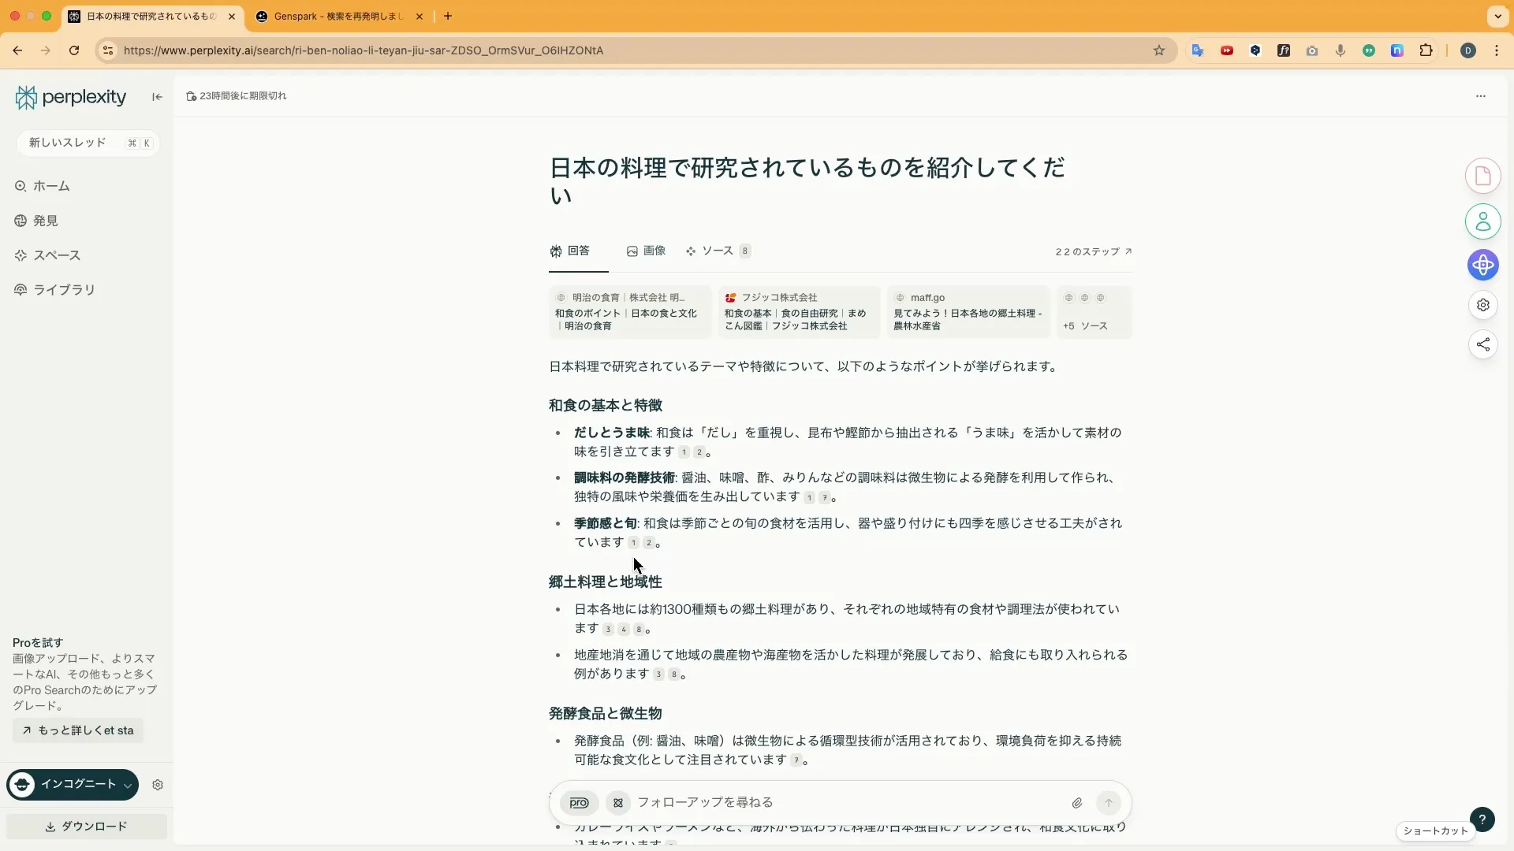Click the もっと詳しく Pro upgrade link

[76, 730]
